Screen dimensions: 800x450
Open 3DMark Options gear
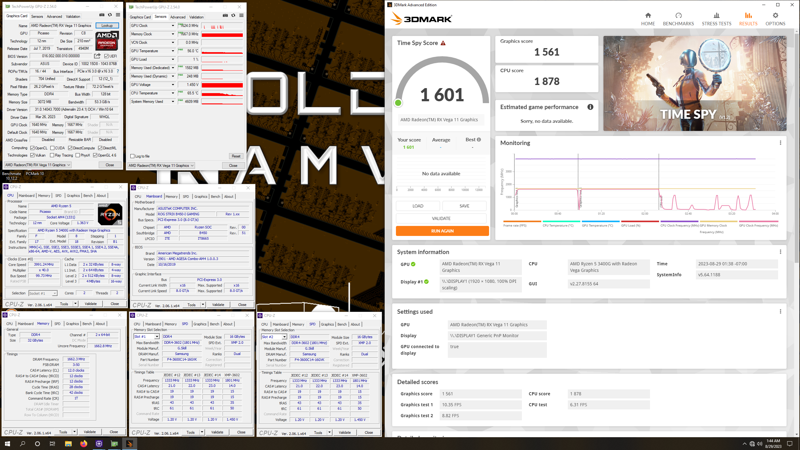pos(775,19)
